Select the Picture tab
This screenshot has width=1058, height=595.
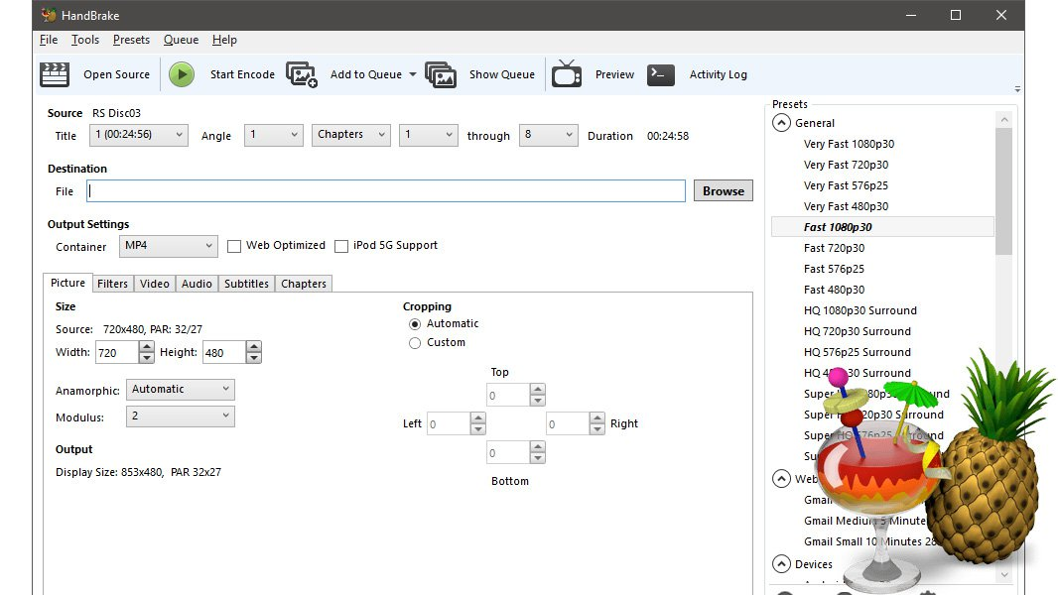(67, 283)
